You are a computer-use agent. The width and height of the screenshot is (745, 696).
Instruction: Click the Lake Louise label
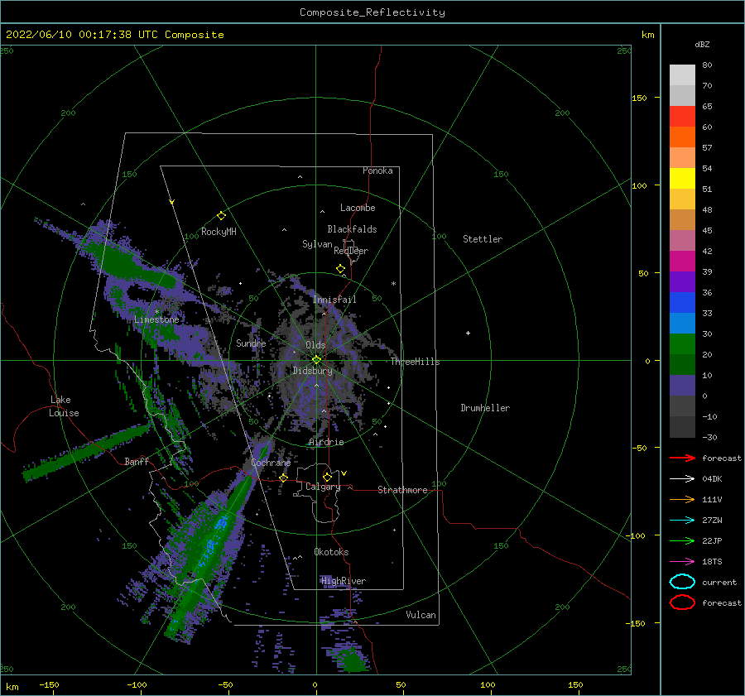(x=64, y=406)
